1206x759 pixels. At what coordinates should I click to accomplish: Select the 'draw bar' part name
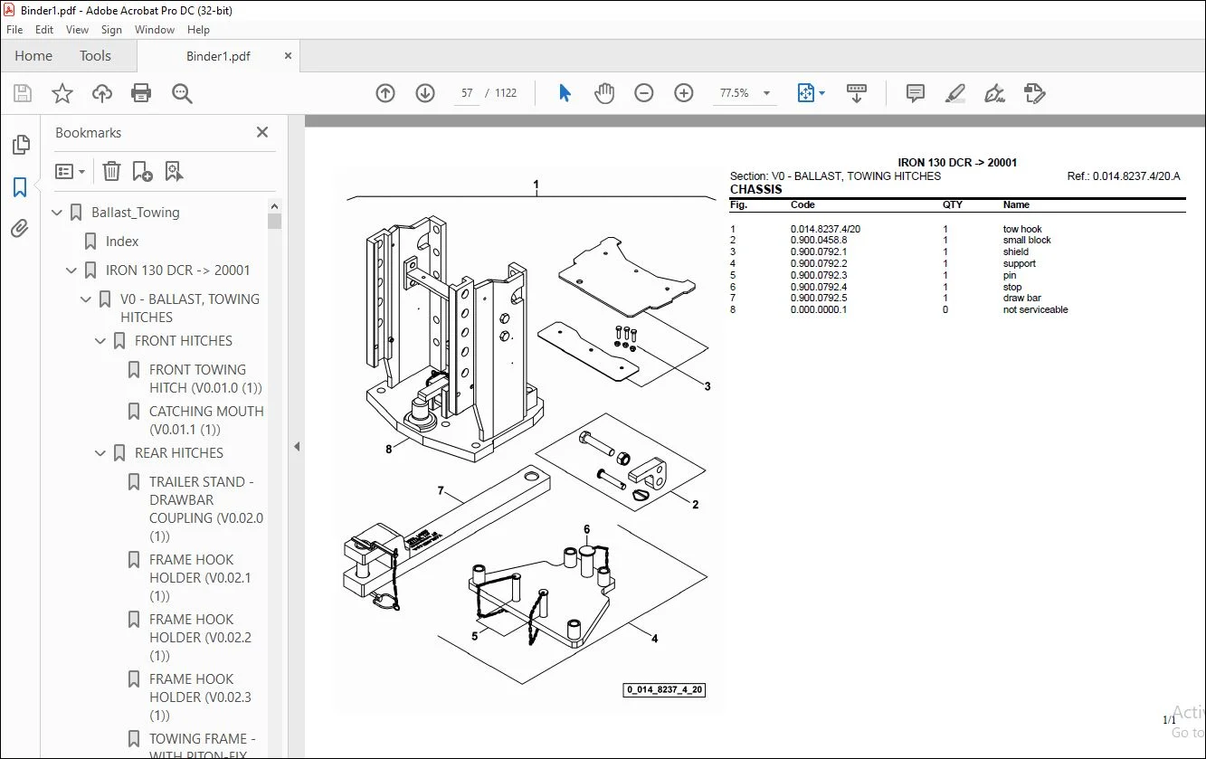(x=1021, y=299)
